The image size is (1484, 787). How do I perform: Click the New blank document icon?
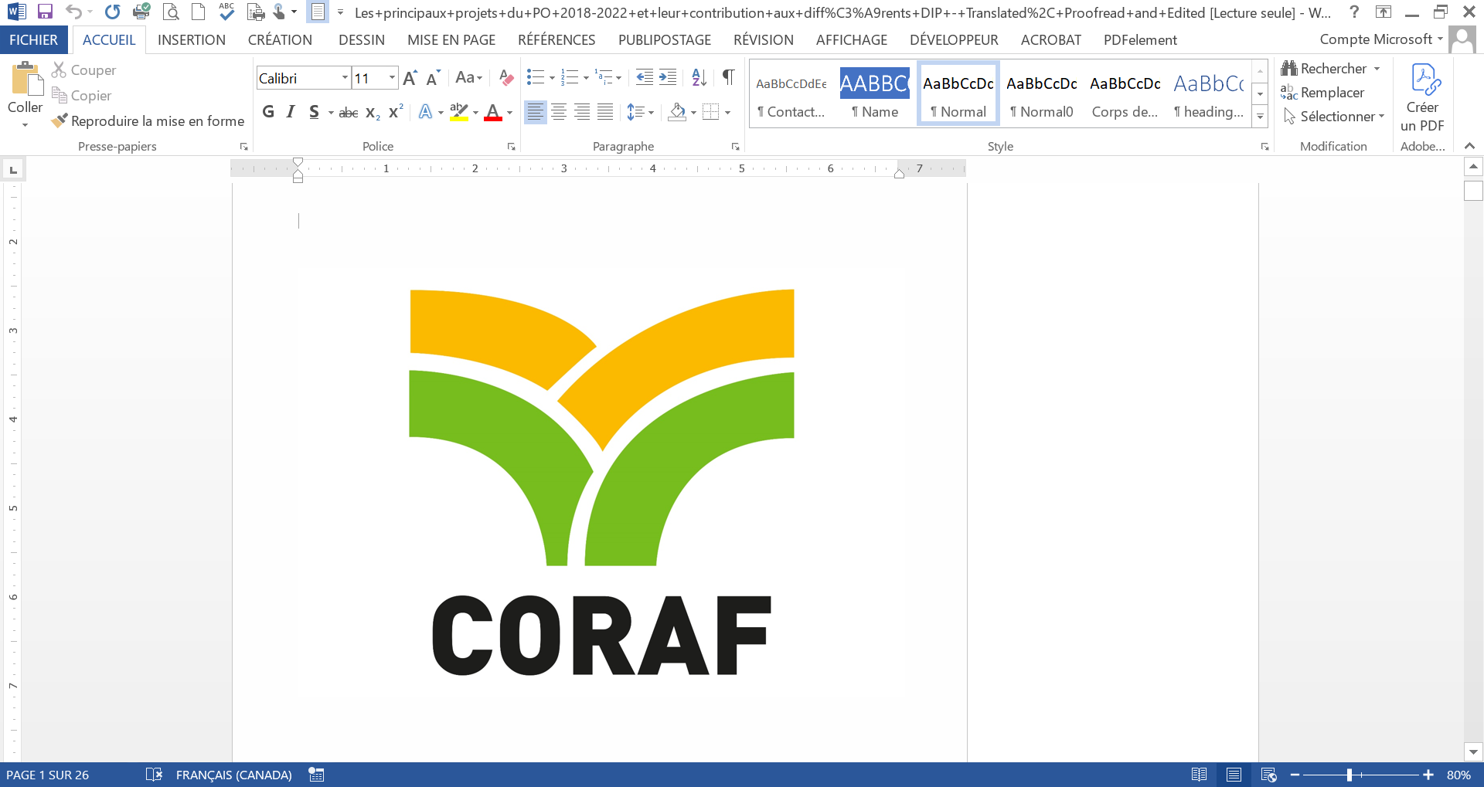[199, 12]
